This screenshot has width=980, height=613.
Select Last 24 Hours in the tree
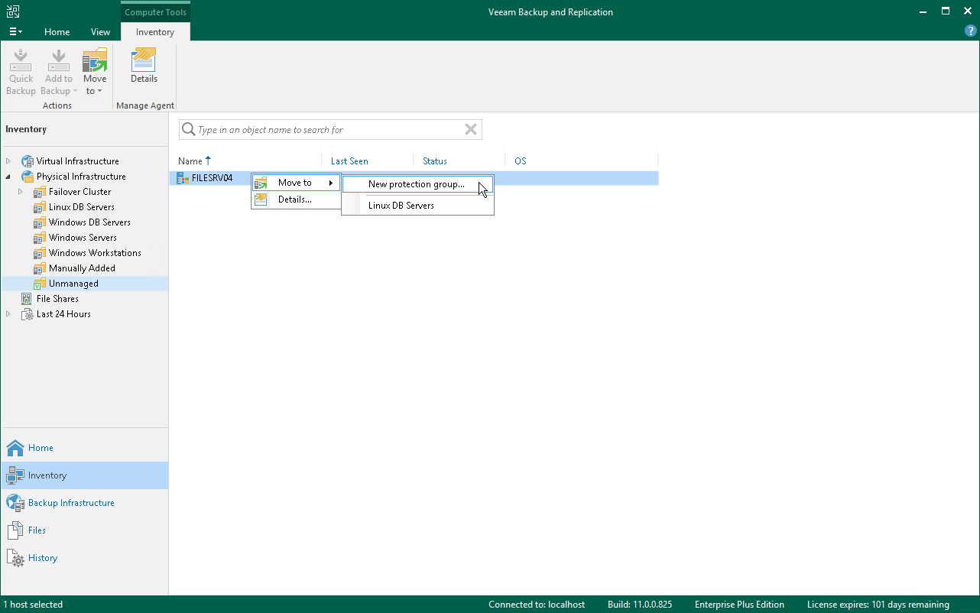coord(63,314)
